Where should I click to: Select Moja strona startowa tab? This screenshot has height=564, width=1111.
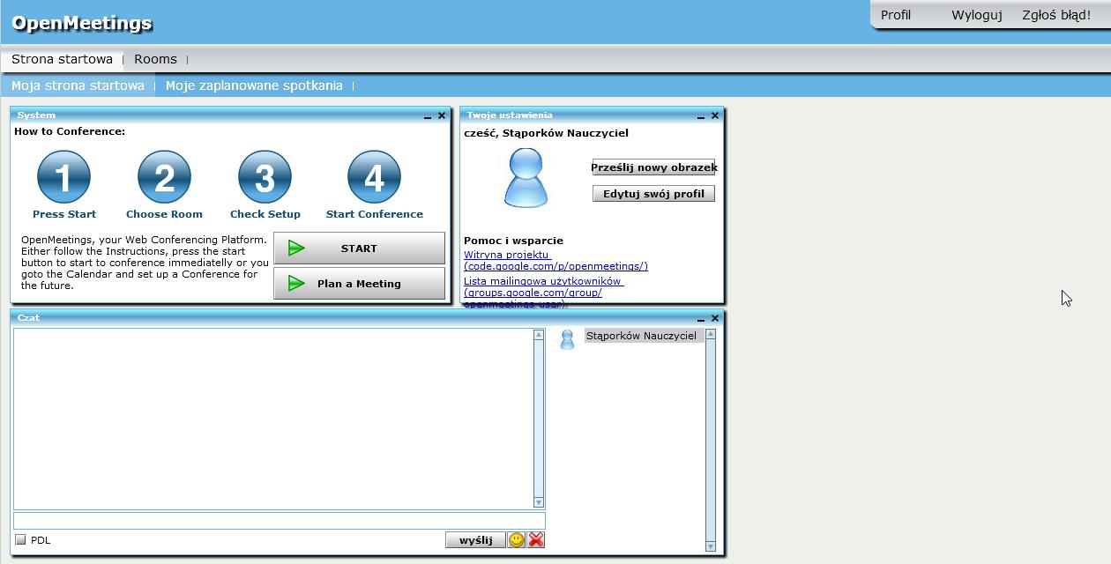(78, 85)
